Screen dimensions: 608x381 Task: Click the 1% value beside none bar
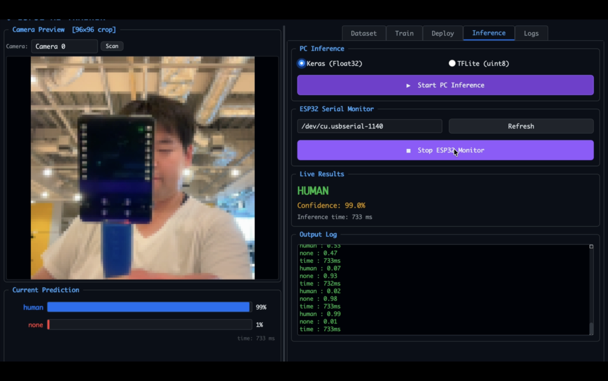259,325
